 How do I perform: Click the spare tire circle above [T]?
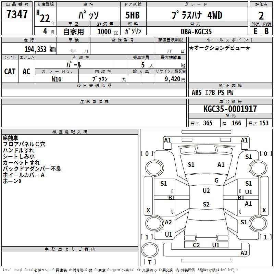[x=150, y=250]
